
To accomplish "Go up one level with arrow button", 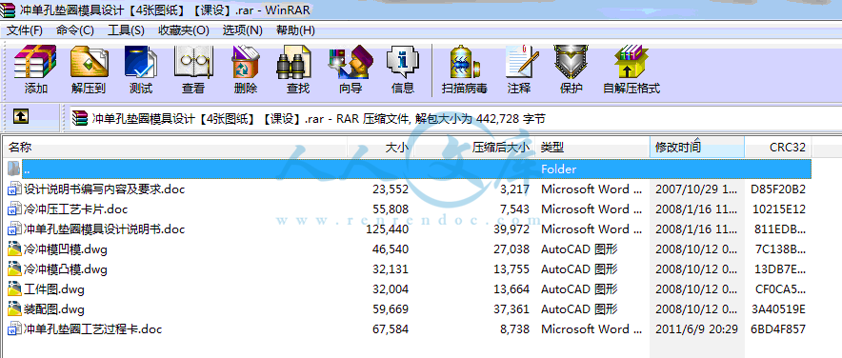I will 21,115.
